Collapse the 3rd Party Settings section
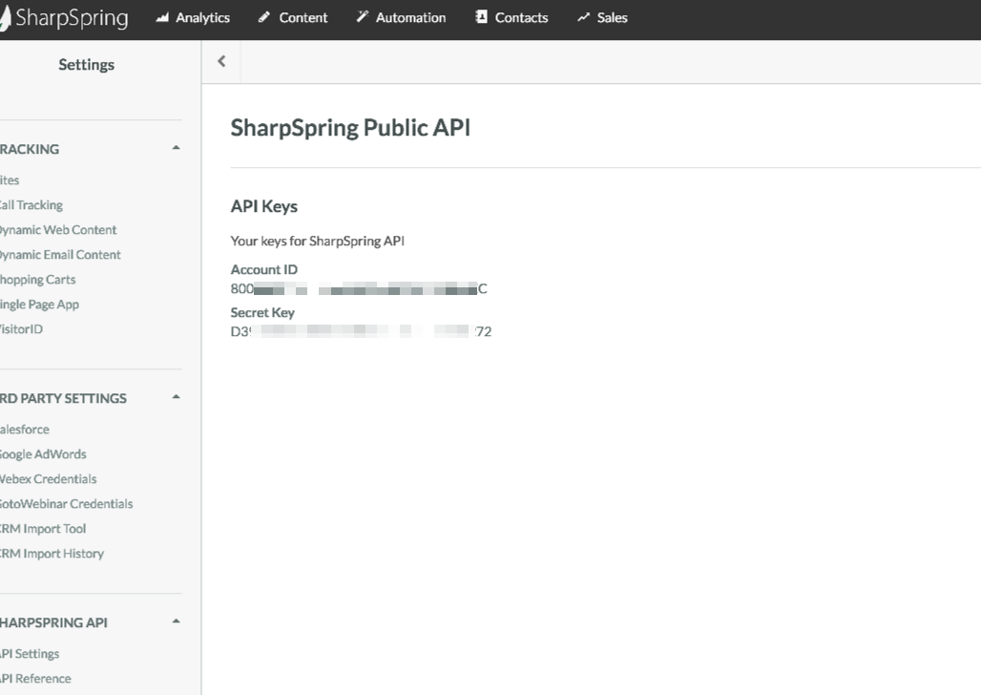 (176, 397)
